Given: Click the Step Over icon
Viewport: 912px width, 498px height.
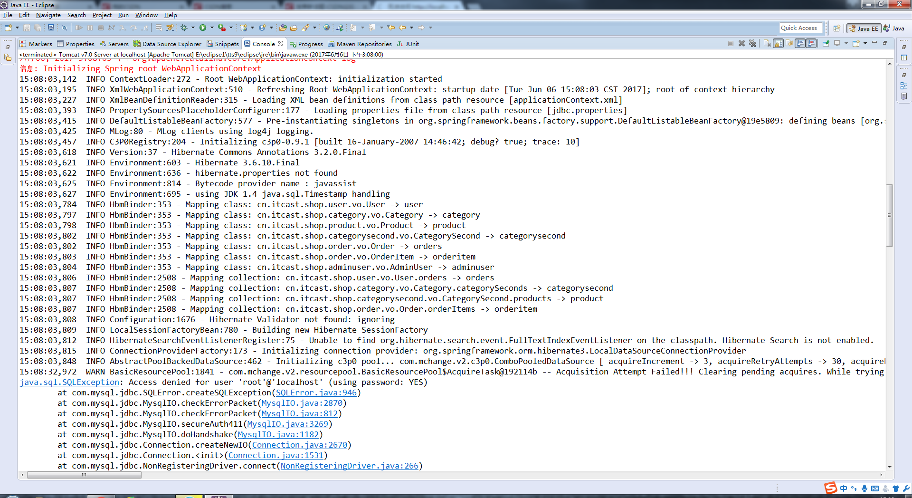Looking at the screenshot, I should (133, 28).
